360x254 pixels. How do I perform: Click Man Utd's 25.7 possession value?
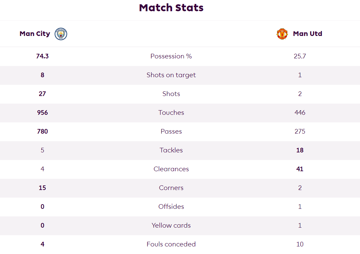[x=300, y=56]
